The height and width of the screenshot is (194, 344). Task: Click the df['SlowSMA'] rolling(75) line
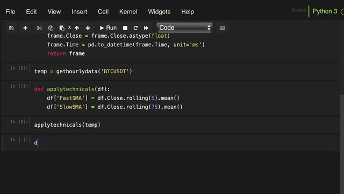tap(114, 107)
